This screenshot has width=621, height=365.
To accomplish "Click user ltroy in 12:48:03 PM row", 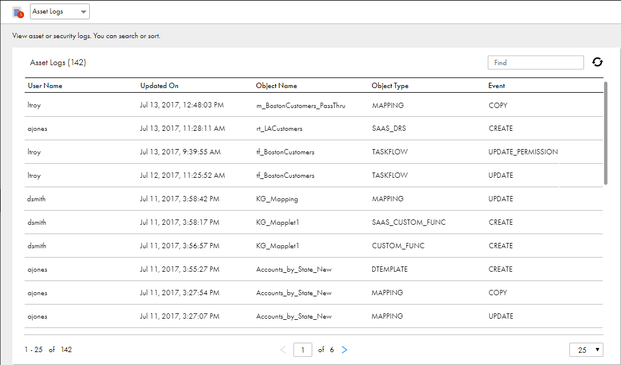I will [34, 105].
